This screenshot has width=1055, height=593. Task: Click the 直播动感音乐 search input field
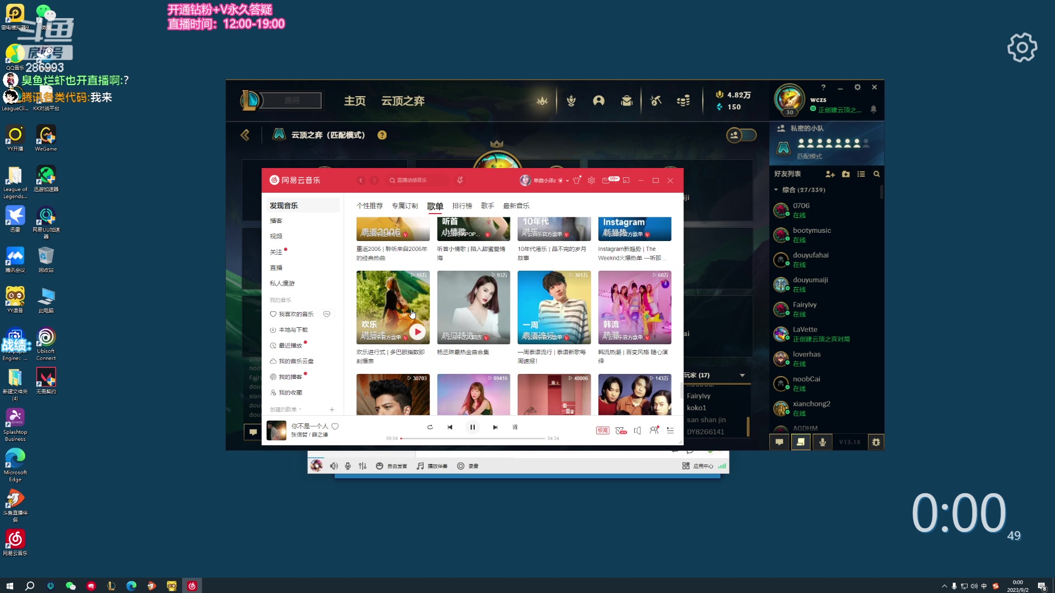click(418, 180)
